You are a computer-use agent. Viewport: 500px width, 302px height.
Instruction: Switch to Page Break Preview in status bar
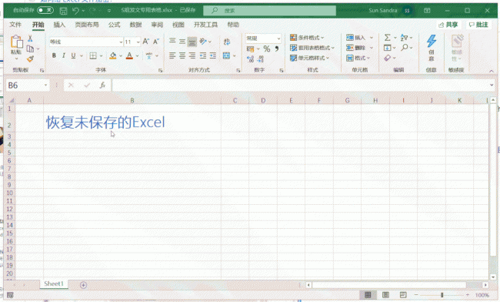click(x=403, y=294)
